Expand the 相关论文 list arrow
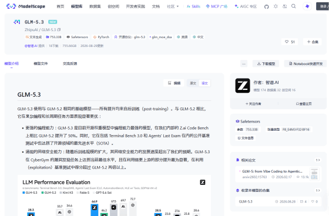Viewport: 329px width, 216px height. click(x=318, y=160)
